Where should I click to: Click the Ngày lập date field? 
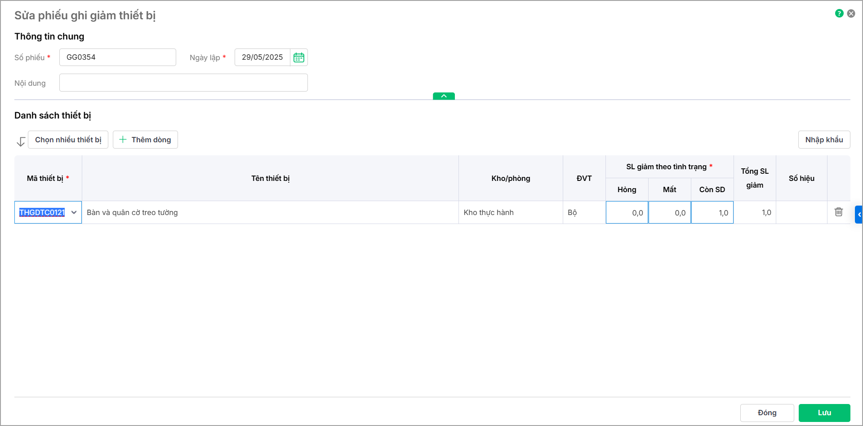262,57
